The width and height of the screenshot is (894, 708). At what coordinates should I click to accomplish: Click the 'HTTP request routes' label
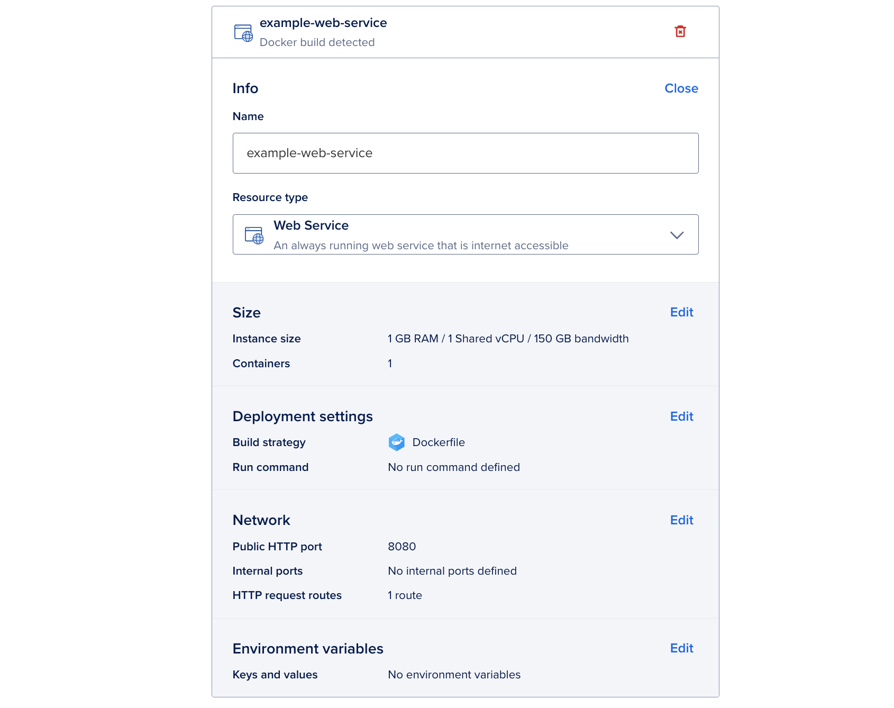point(287,595)
